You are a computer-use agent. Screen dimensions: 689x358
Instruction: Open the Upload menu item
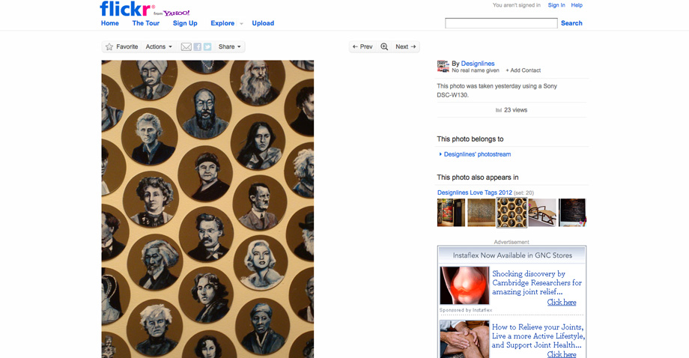coord(263,23)
